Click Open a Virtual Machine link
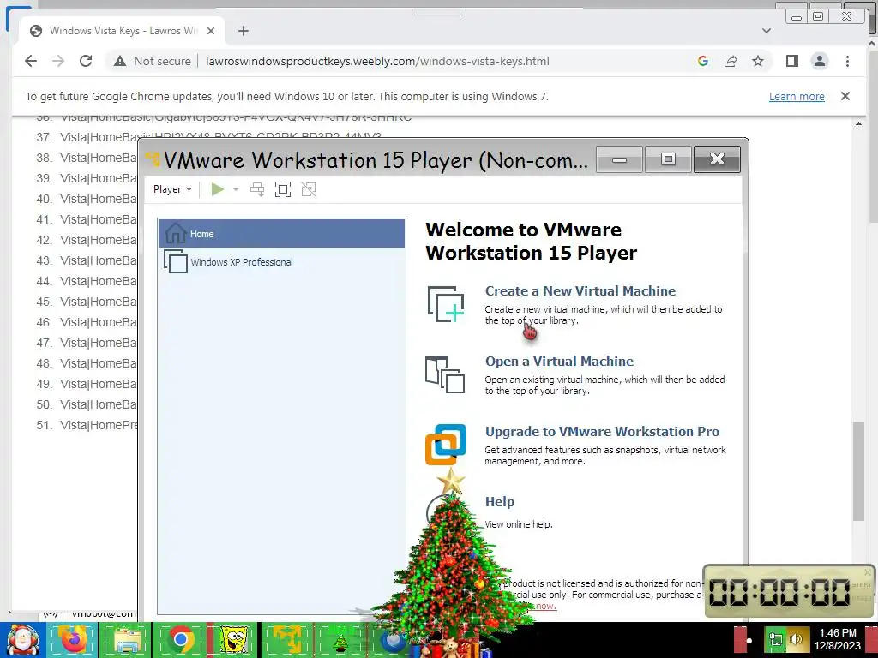Image resolution: width=878 pixels, height=658 pixels. point(559,361)
